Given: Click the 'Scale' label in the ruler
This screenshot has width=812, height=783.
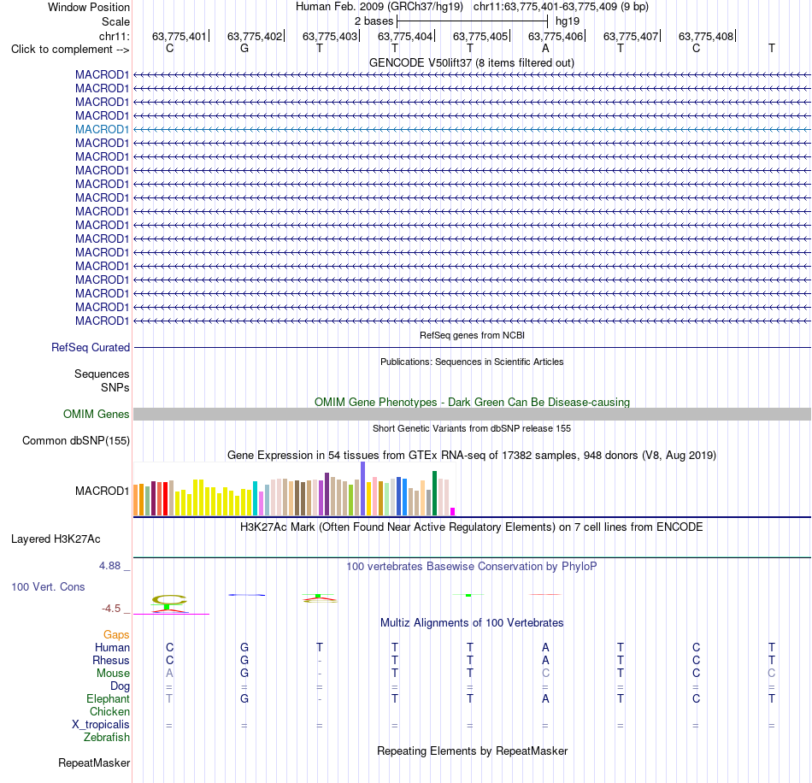Looking at the screenshot, I should (x=115, y=21).
